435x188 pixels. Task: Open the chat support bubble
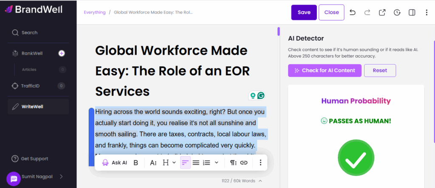[14, 179]
